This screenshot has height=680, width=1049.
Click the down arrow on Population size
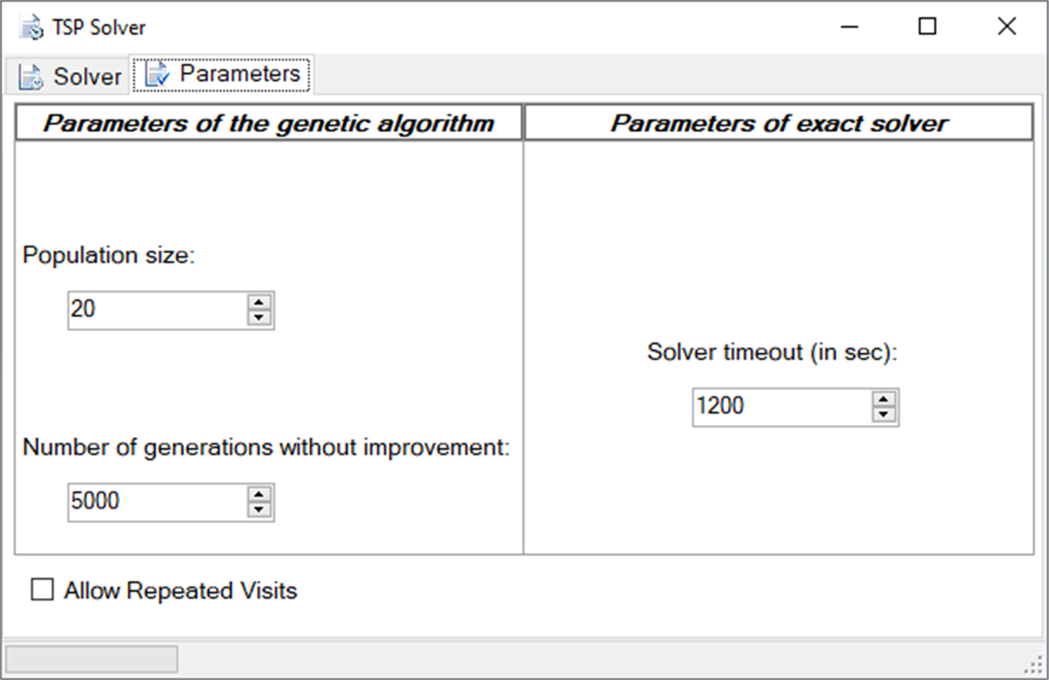[260, 317]
